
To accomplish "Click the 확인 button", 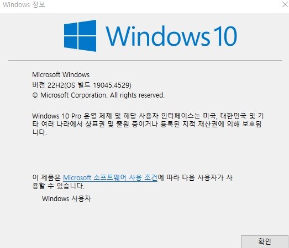I will (265, 241).
